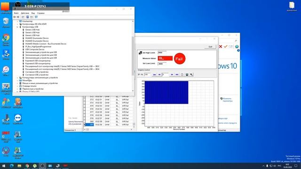301x169 pixels.
Task: Expand the Мониторы tree node
Action: tap(17, 80)
